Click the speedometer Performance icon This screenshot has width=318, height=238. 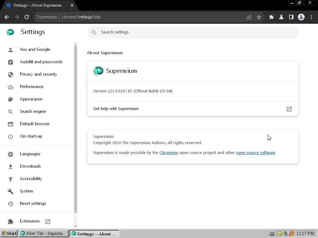11,87
